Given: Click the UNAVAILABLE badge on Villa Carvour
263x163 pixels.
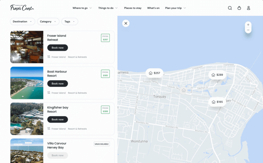Looking at the screenshot, I should 102,144.
